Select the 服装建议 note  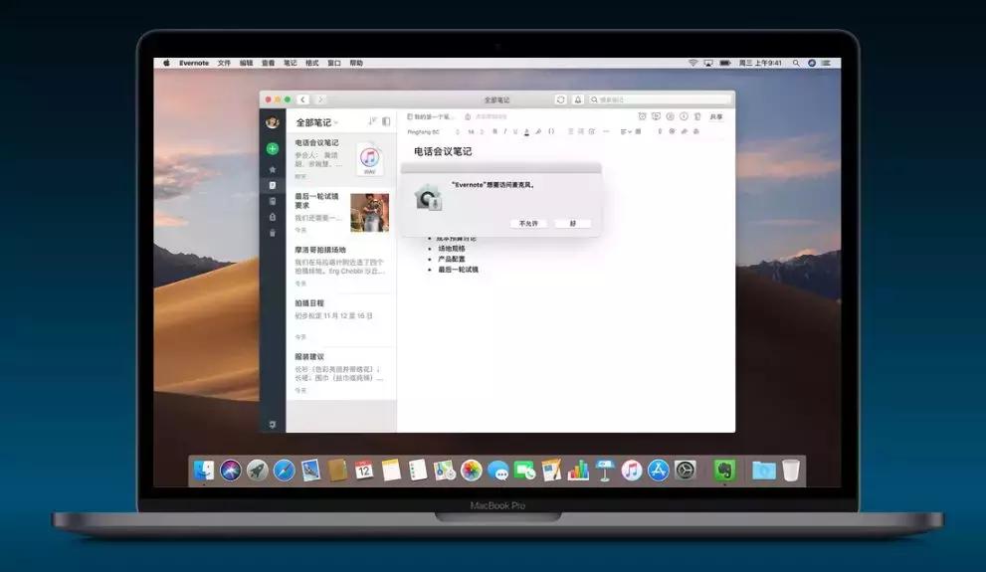(x=341, y=373)
